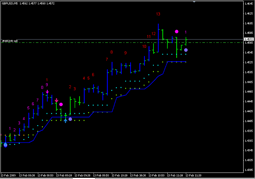Select the red count label 6
The image size is (255, 179).
click(x=93, y=75)
